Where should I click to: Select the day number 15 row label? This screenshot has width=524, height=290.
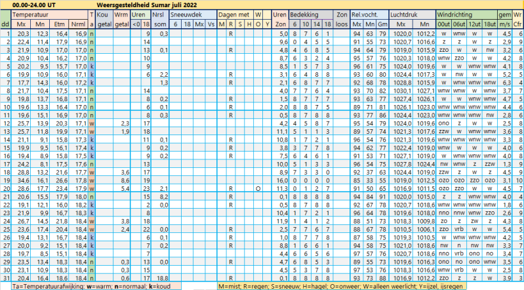point(7,148)
